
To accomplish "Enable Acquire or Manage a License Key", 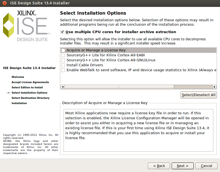I will coord(63,50).
